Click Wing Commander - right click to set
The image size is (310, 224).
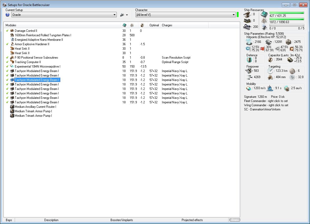266,105
